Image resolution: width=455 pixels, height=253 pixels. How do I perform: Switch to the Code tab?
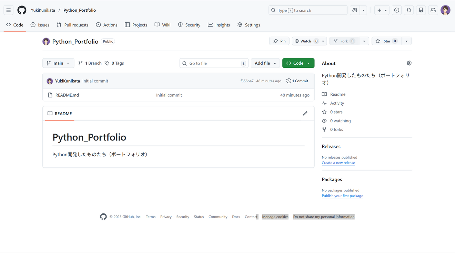[x=15, y=25]
